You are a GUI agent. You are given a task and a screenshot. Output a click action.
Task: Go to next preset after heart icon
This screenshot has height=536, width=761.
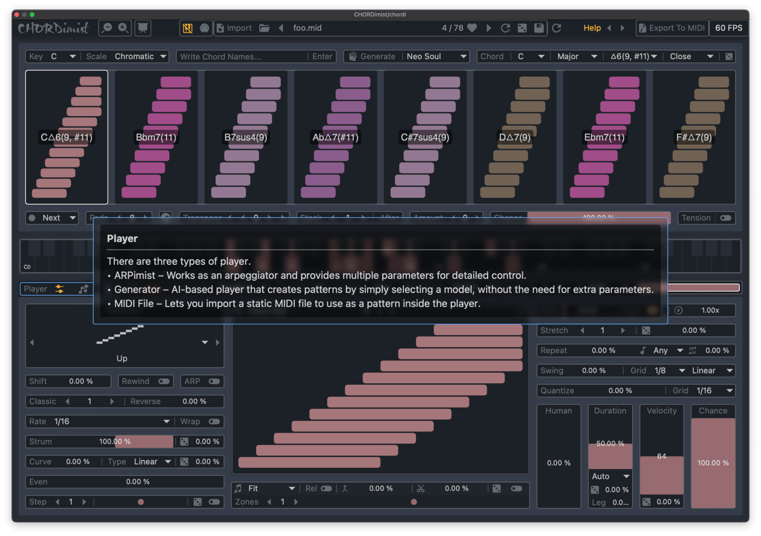[x=489, y=28]
